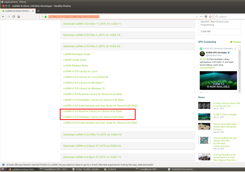Screen dimensions: 245x172
Task: Open CUDA 9.2 is now available tweet image
Action: 218,80
